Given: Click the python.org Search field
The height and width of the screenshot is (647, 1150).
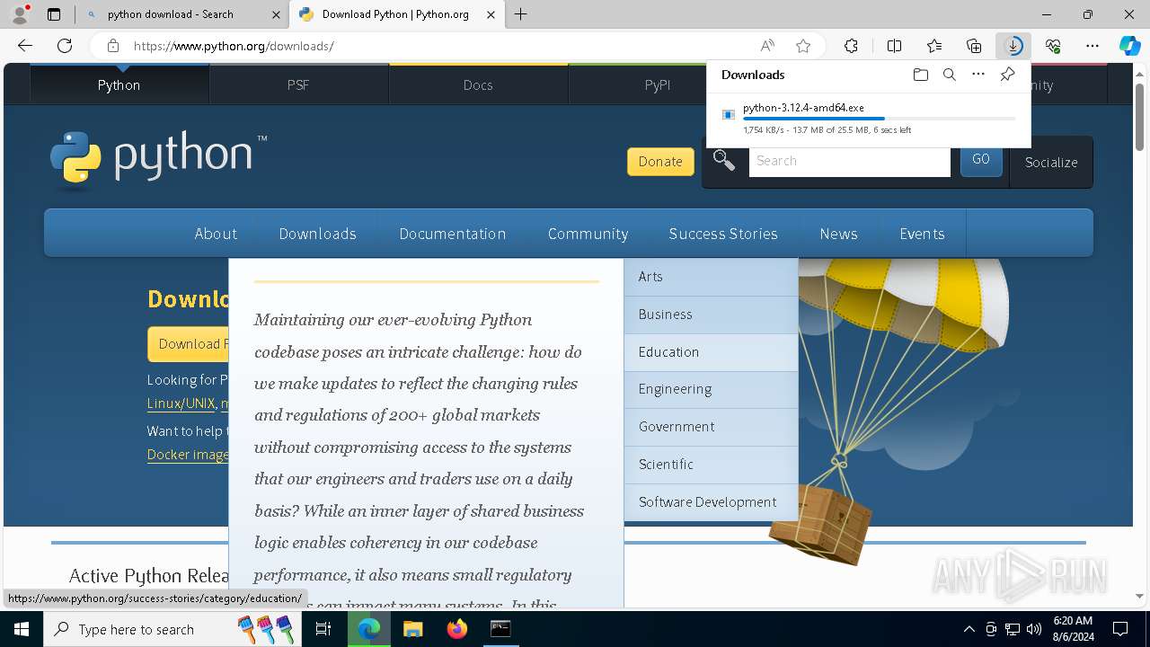Looking at the screenshot, I should click(849, 161).
